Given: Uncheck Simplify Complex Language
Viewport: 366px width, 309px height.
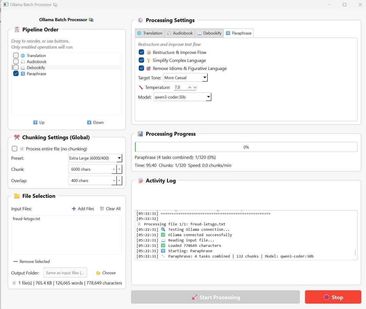Looking at the screenshot, I should tap(142, 60).
